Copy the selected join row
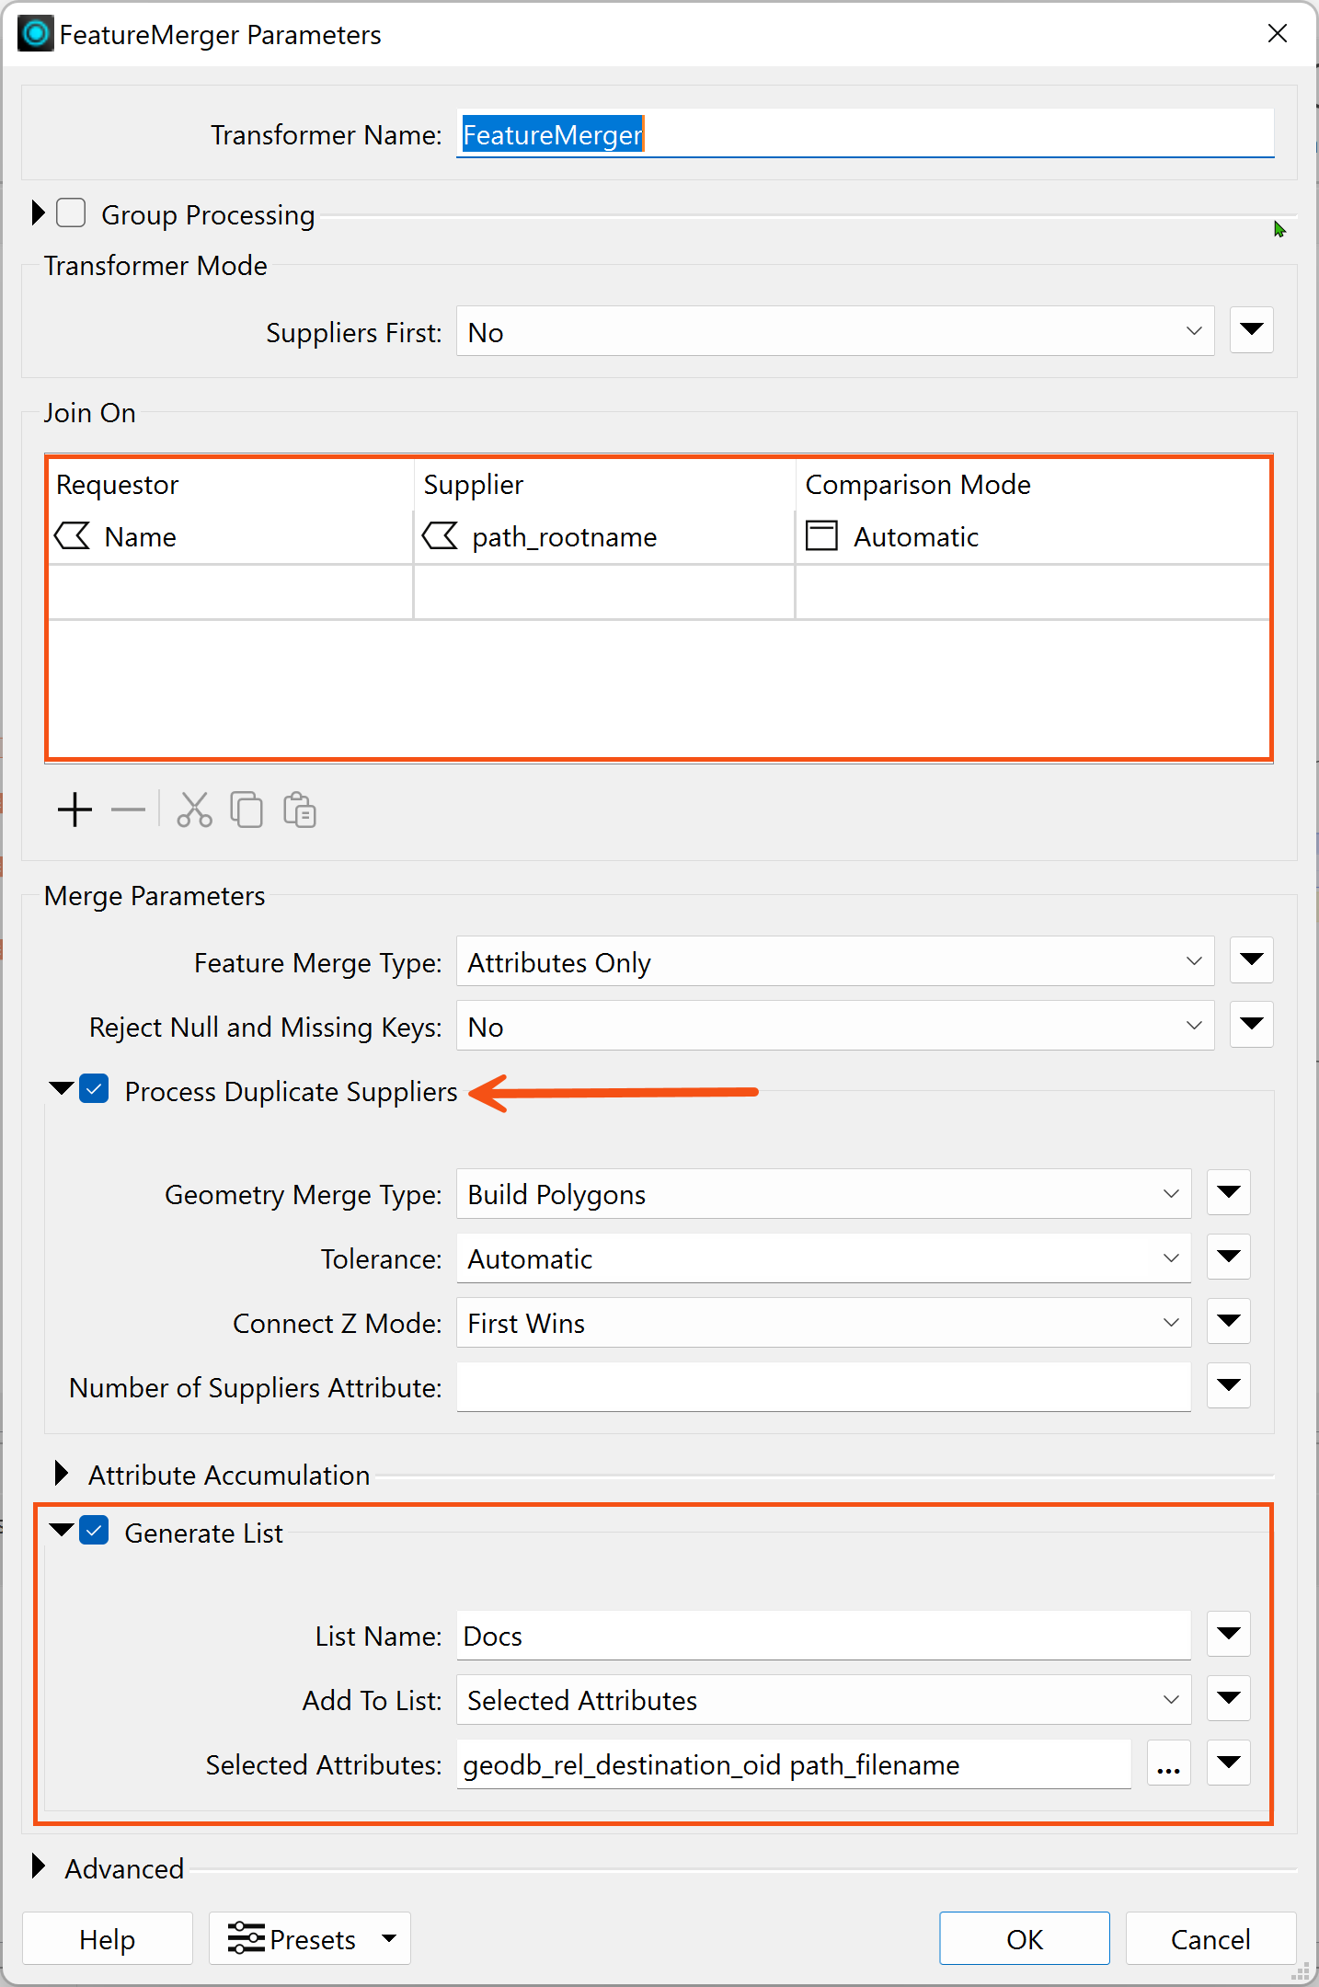This screenshot has width=1319, height=1987. point(247,810)
